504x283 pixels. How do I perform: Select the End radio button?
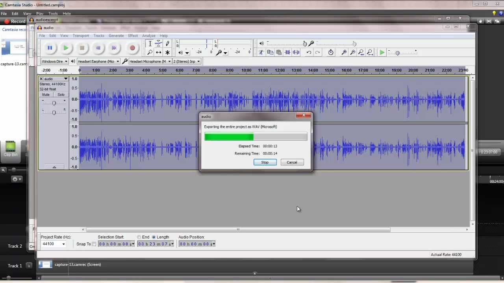coord(139,237)
